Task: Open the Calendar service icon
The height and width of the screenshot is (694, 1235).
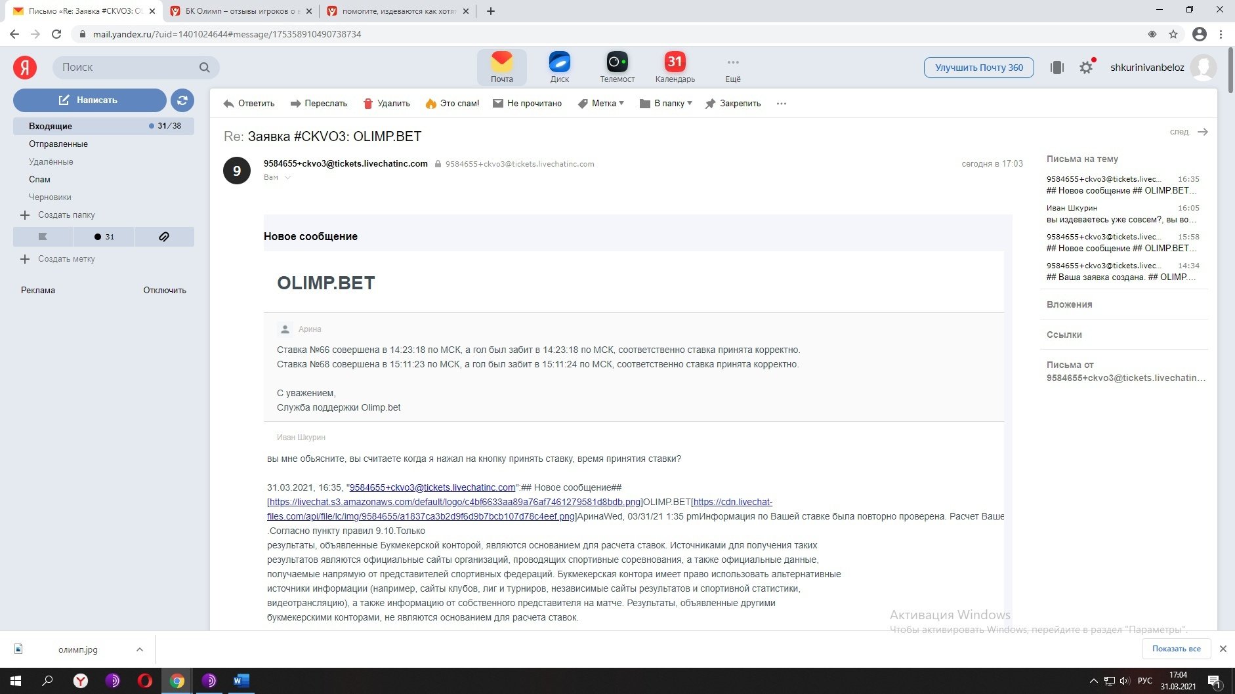Action: [675, 67]
